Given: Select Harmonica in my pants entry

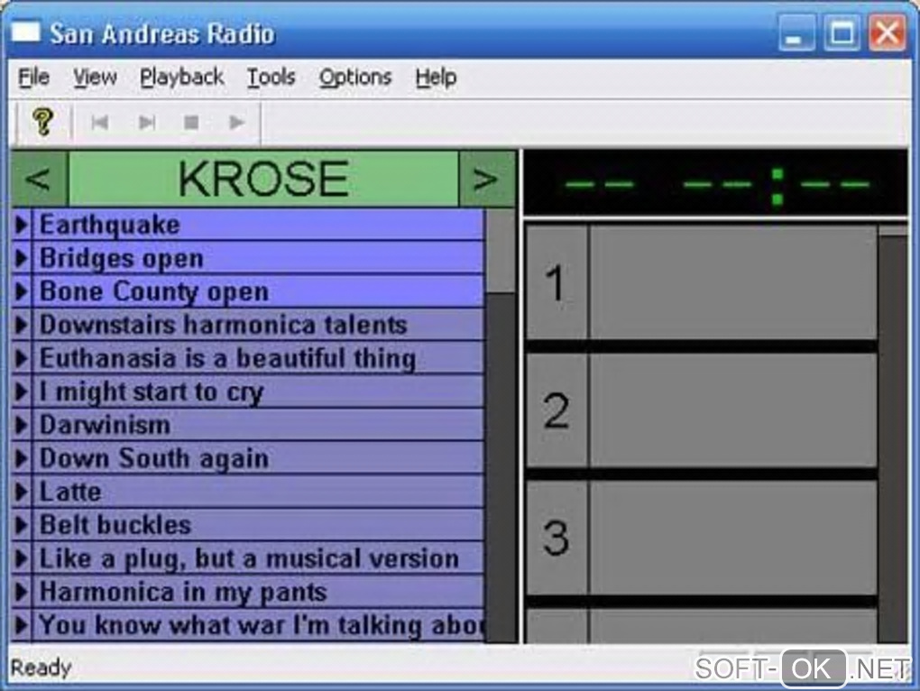Looking at the screenshot, I should 258,592.
